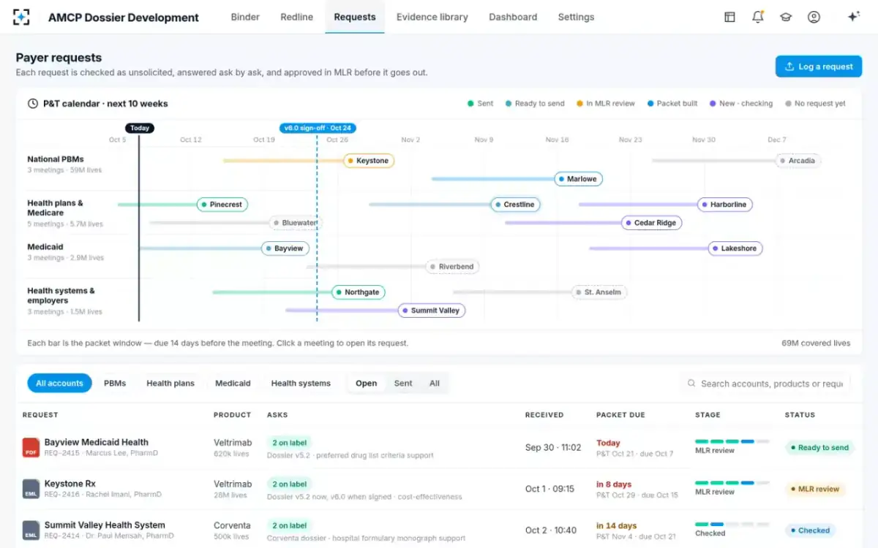Click the Log a request button
Screen dimensions: 878x548
[x=819, y=66]
